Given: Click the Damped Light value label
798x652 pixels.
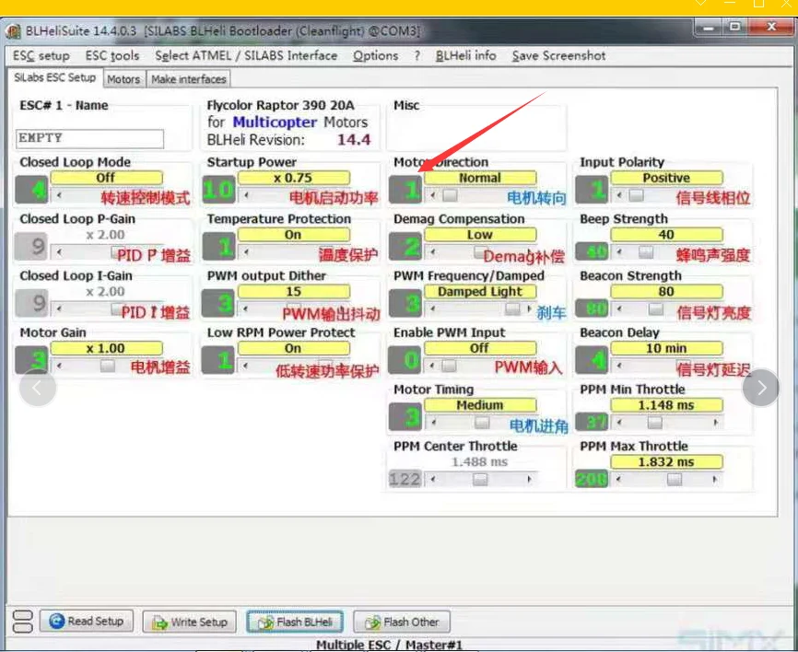Looking at the screenshot, I should pos(480,291).
